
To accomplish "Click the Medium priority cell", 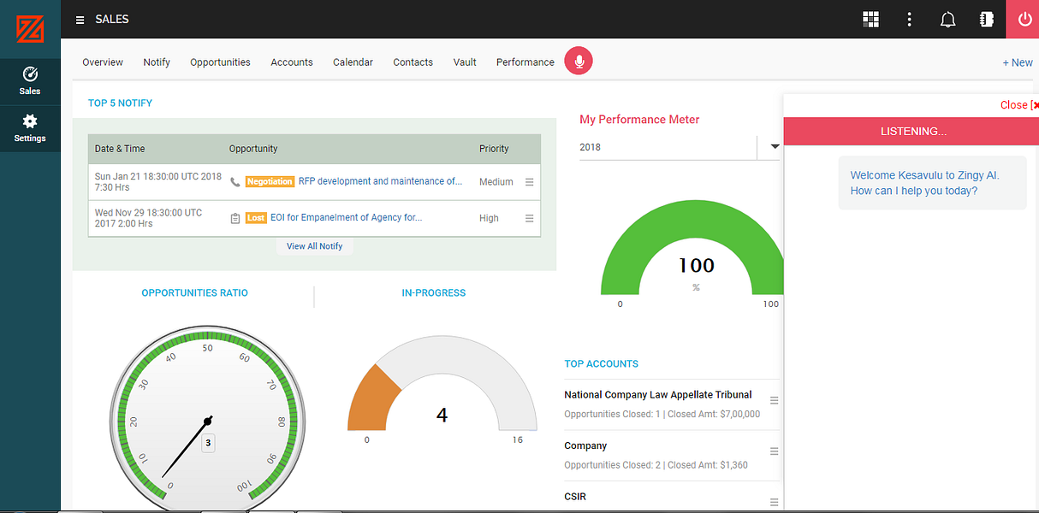I will (496, 182).
